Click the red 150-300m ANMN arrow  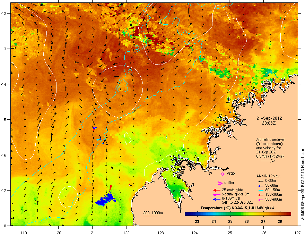click(260, 195)
